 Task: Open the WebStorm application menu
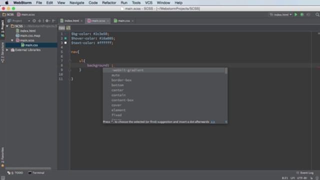22,2
